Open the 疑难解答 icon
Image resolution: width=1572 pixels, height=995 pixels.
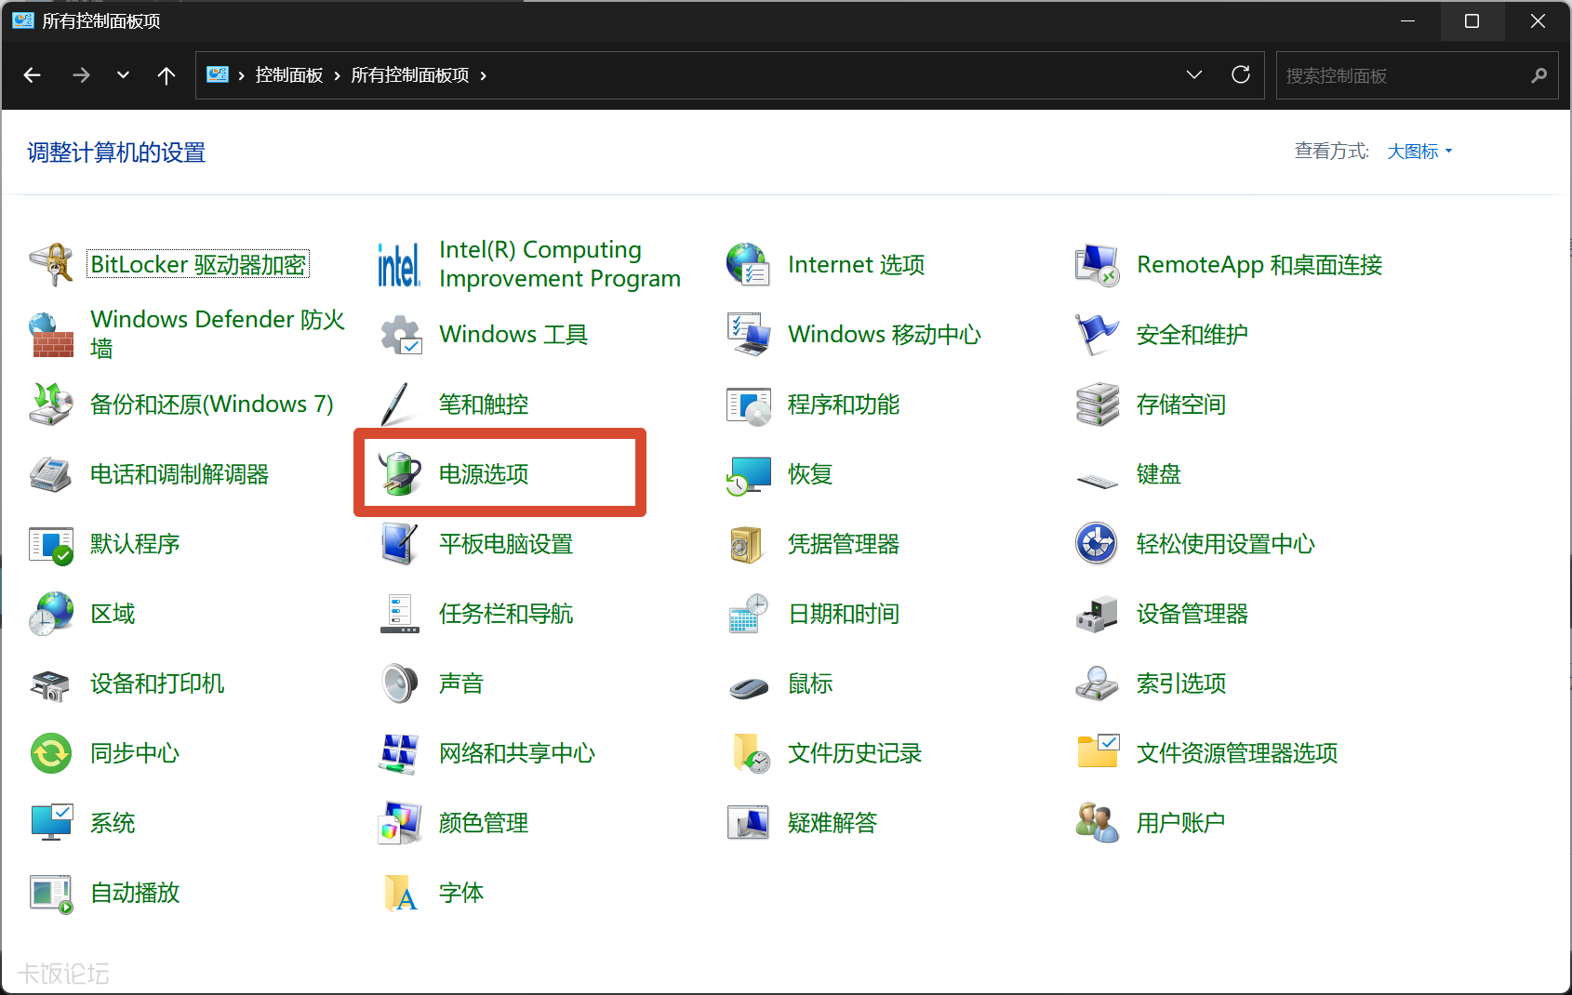(x=749, y=823)
